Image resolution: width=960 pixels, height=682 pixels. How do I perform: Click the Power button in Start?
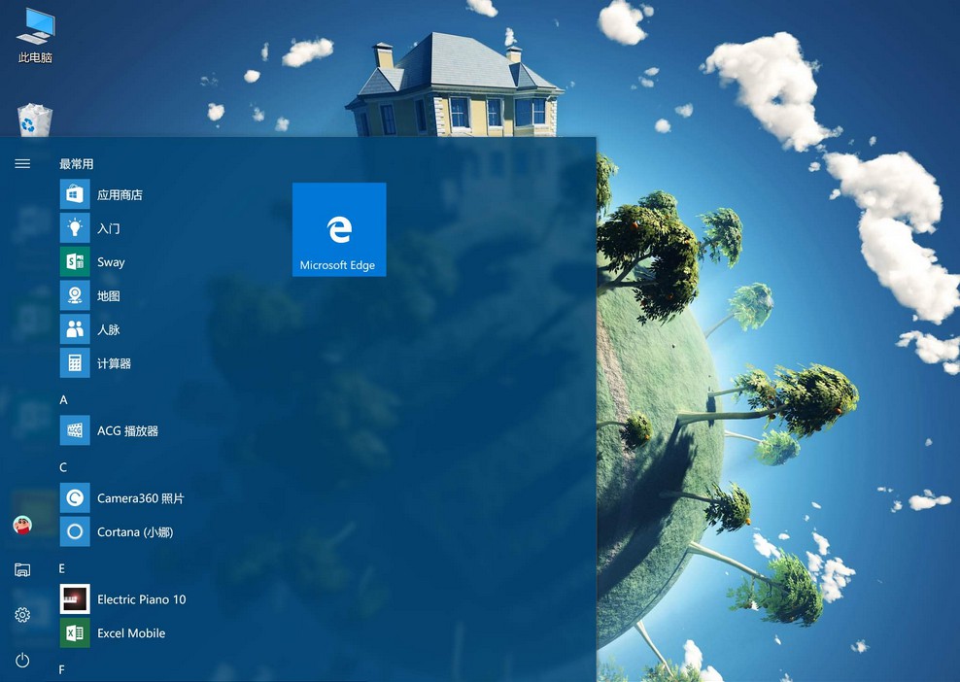pyautogui.click(x=22, y=661)
